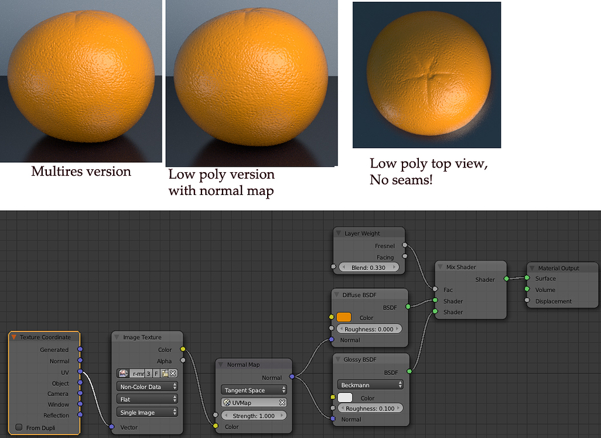The height and width of the screenshot is (438, 601).
Task: Click the Normal output socket of Normal Map
Action: (x=292, y=377)
